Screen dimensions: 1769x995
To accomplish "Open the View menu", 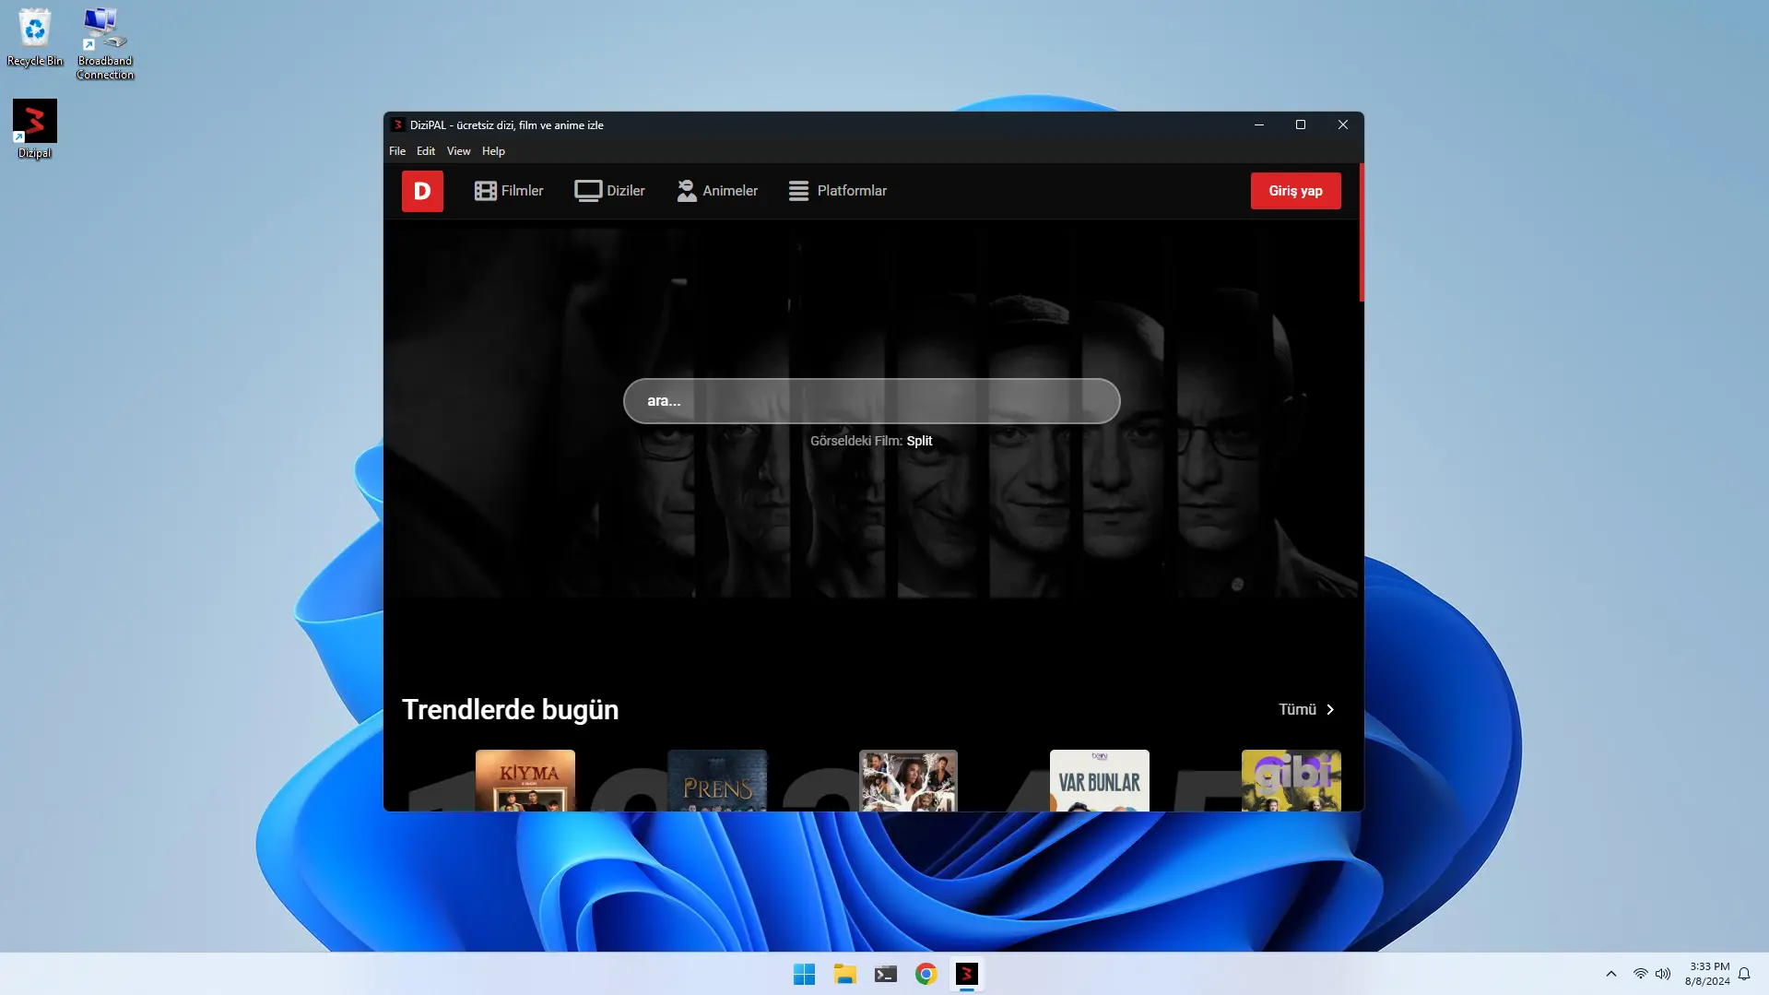I will [x=458, y=151].
